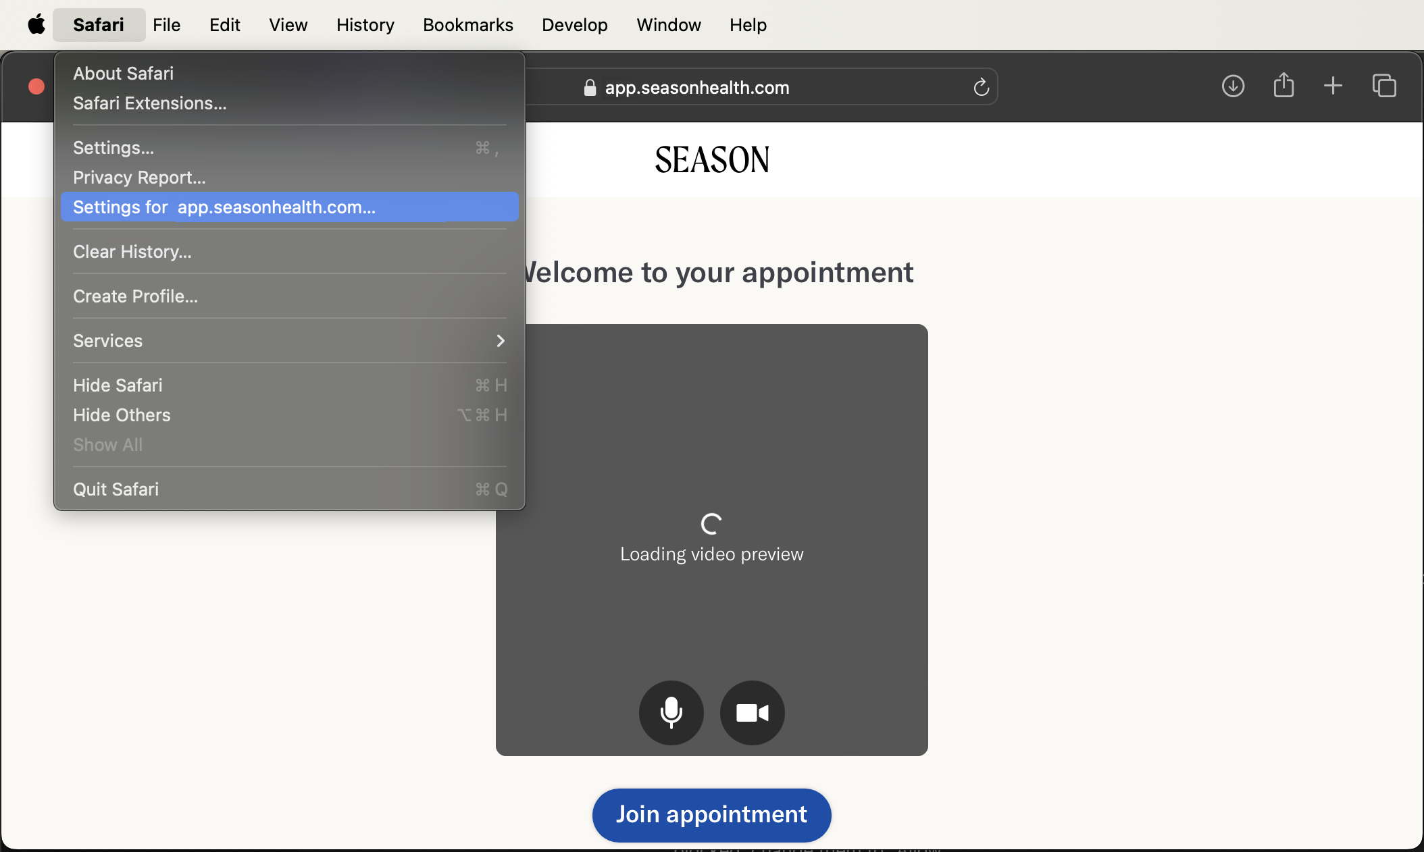Open the Edit menu
The width and height of the screenshot is (1424, 852).
point(224,25)
